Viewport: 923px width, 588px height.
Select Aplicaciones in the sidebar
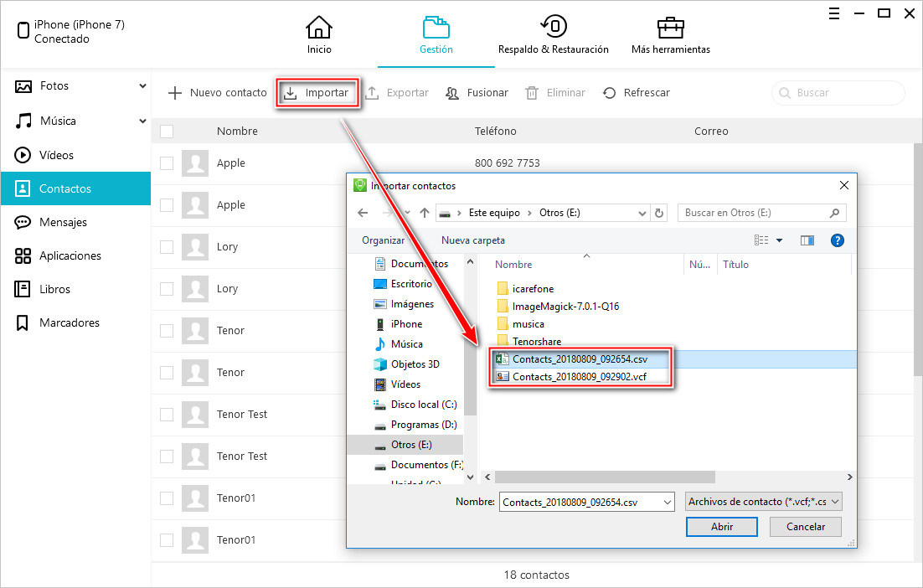point(70,255)
